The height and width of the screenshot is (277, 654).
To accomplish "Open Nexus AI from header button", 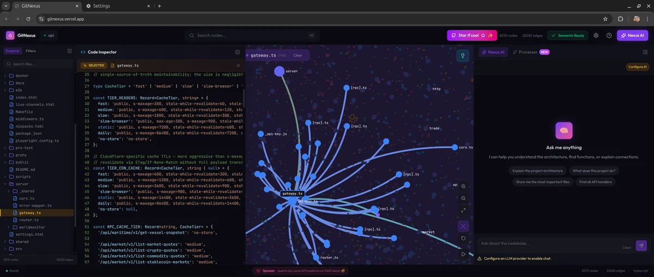I will tap(632, 35).
